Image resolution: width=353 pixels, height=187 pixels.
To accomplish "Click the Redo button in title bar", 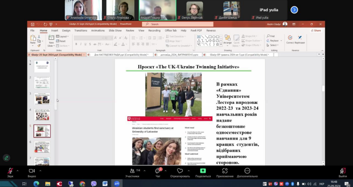I will [x=45, y=24].
